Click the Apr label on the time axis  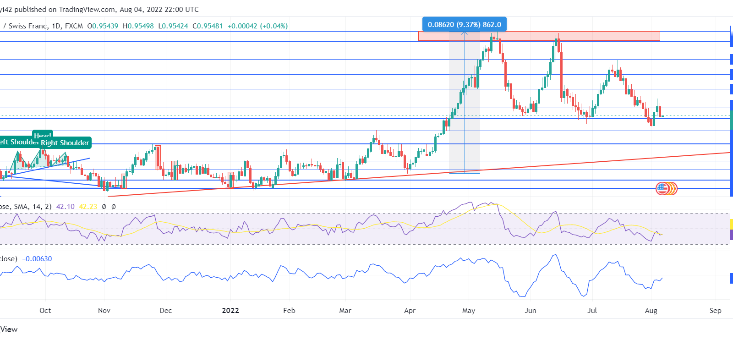410,311
